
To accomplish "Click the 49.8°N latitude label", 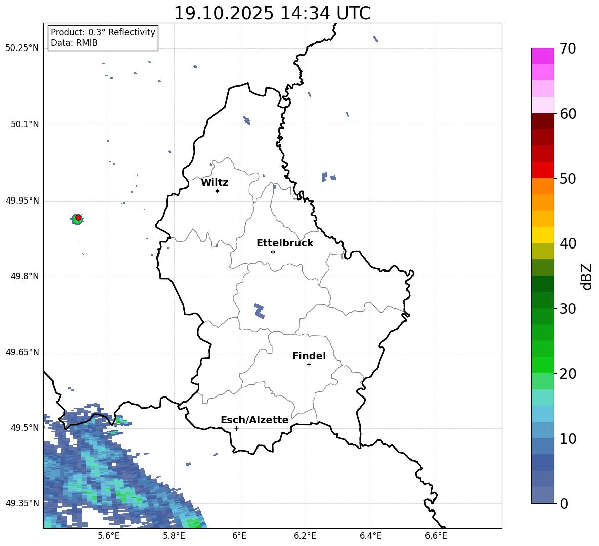I will pyautogui.click(x=25, y=276).
